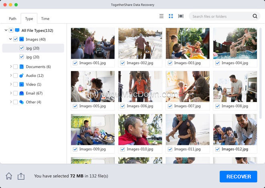Uncheck the highlighted Jpg (20) checkbox
265x188 pixels.
tap(22, 48)
